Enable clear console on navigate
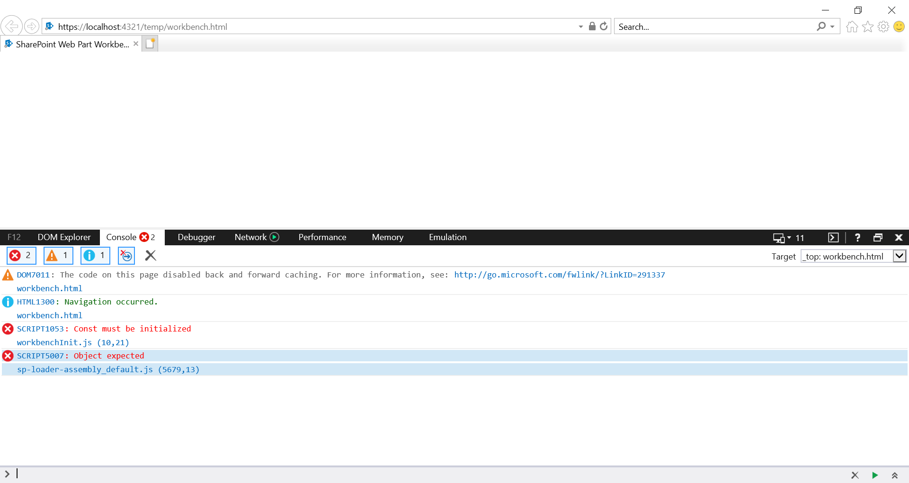909x483 pixels. (126, 256)
